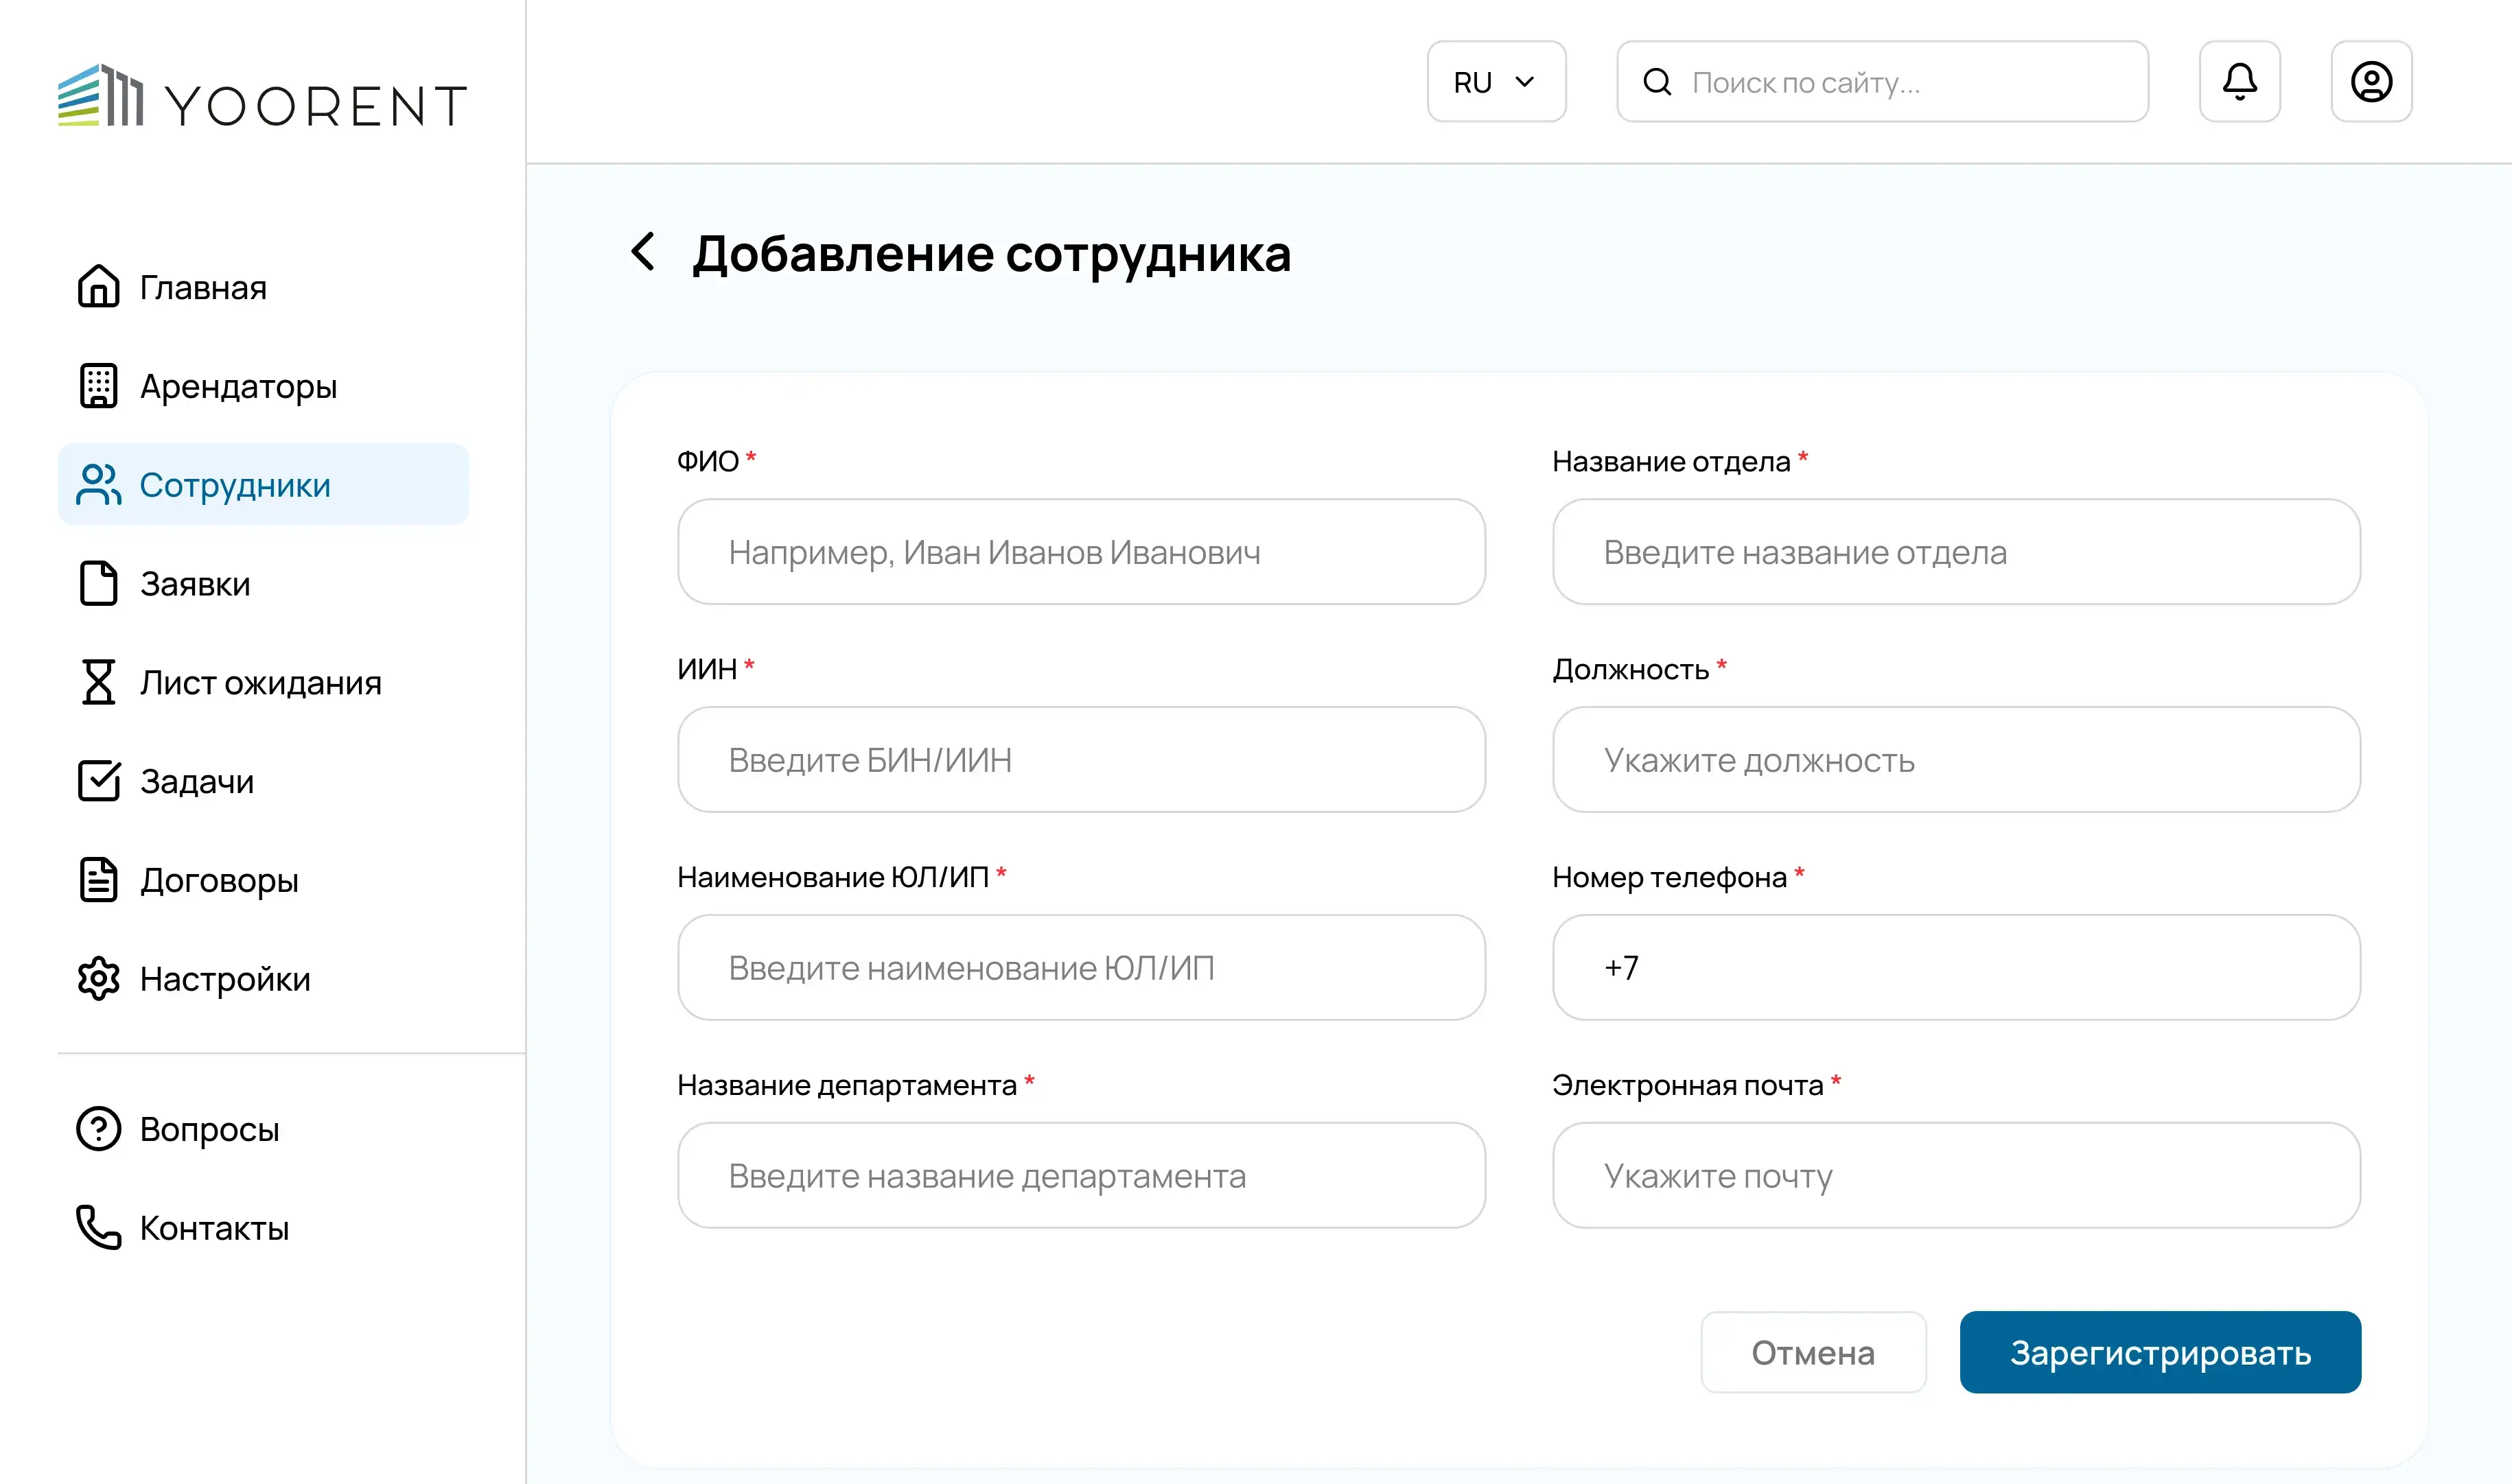Click the Отмена button
The height and width of the screenshot is (1484, 2512).
tap(1813, 1352)
